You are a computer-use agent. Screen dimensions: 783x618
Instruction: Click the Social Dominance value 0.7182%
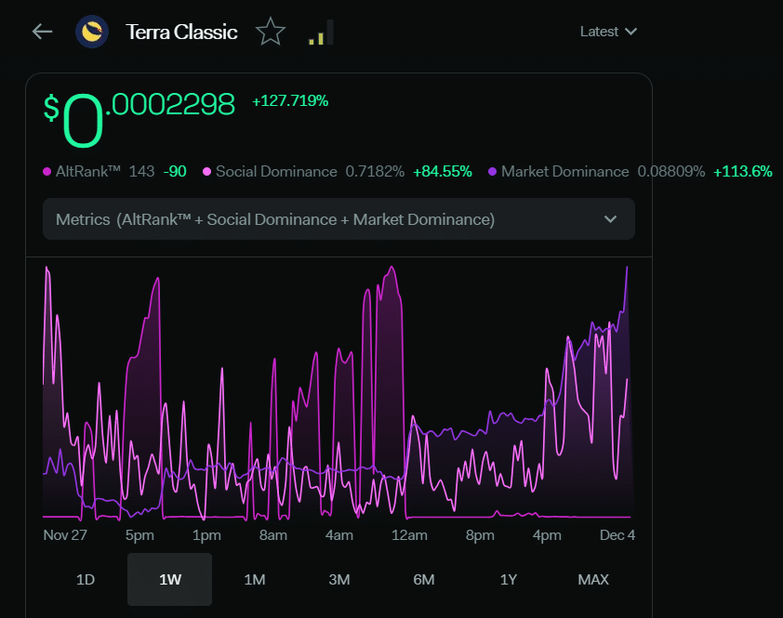375,172
